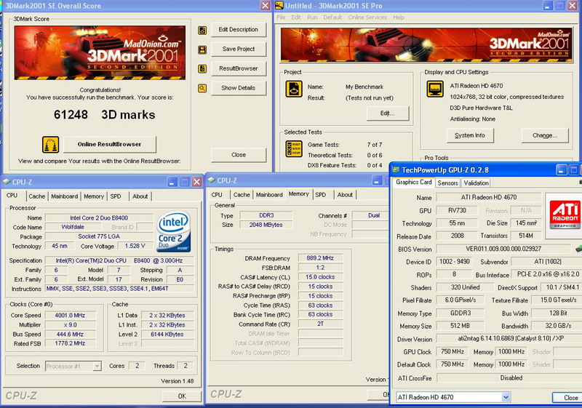
Task: Minimize the GPU-Z window
Action: [x=561, y=170]
